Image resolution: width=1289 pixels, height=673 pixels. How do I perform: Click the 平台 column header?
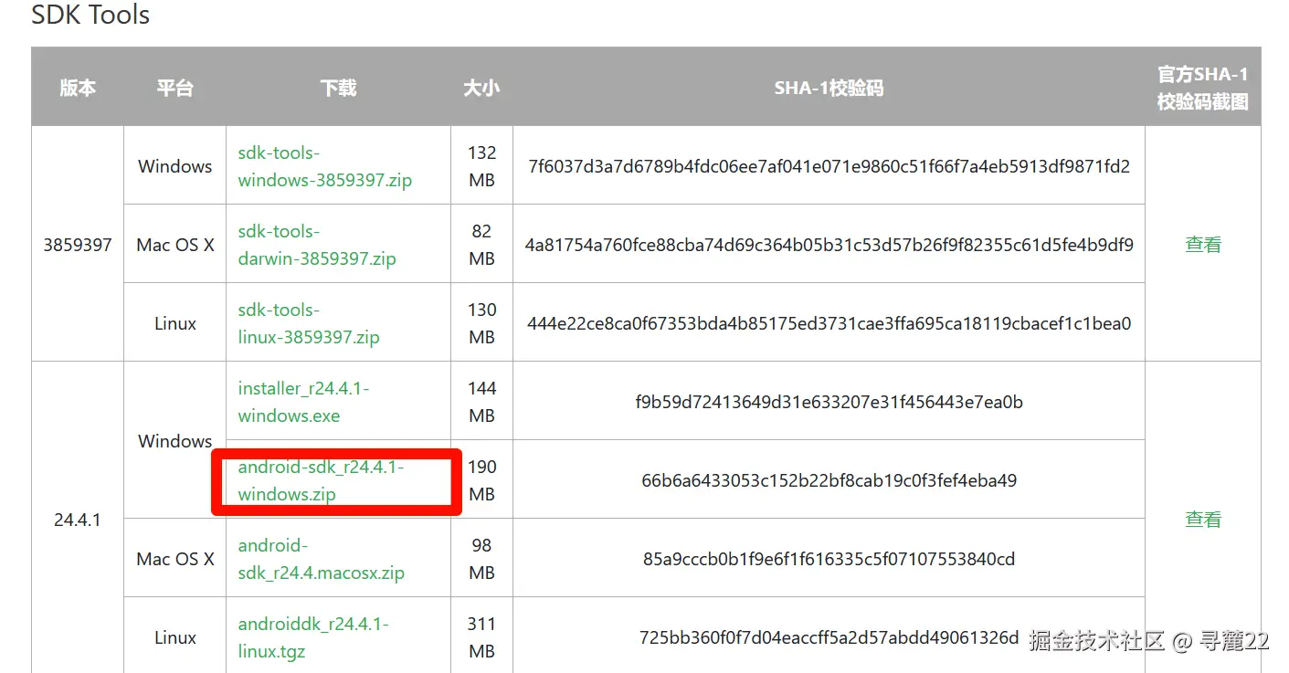(174, 88)
